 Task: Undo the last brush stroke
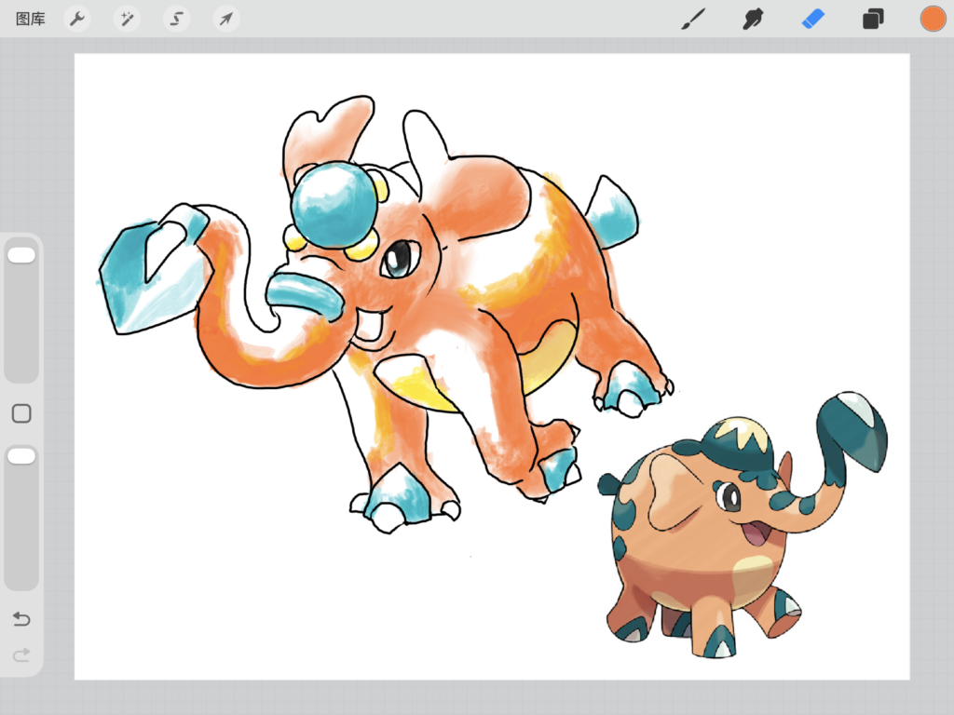click(x=20, y=618)
